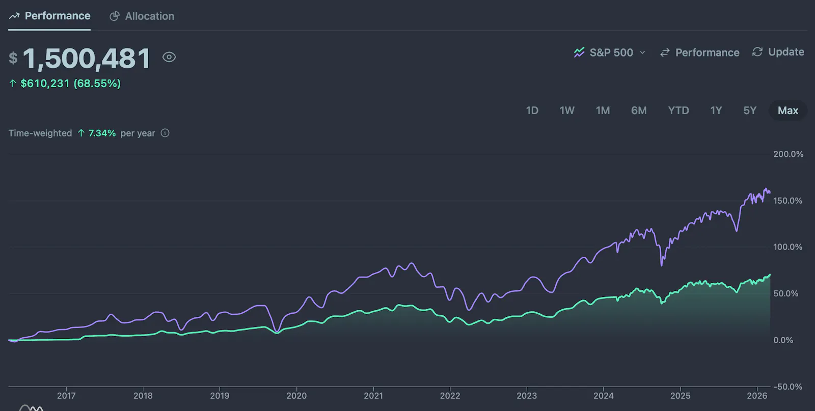Click the green gain arrow indicator
This screenshot has width=815, height=411.
coord(13,83)
